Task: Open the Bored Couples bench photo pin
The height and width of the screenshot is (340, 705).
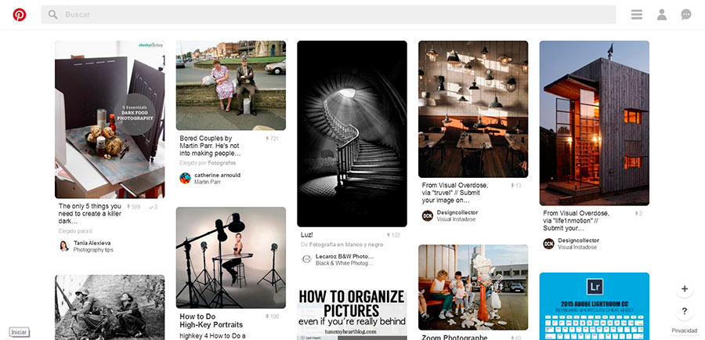Action: 230,85
